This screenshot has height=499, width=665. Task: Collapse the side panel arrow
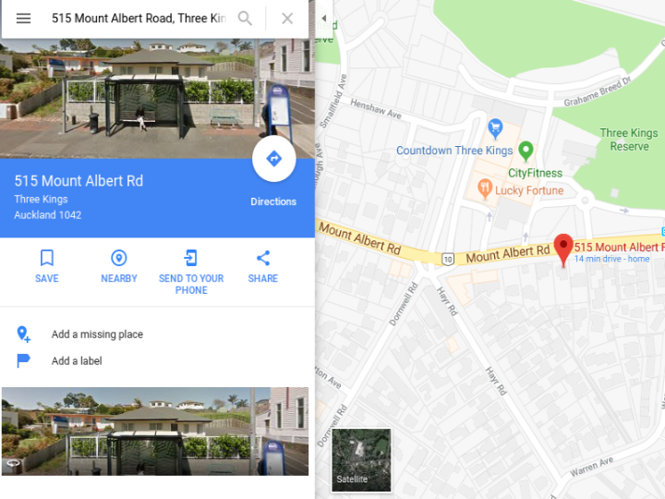[324, 18]
